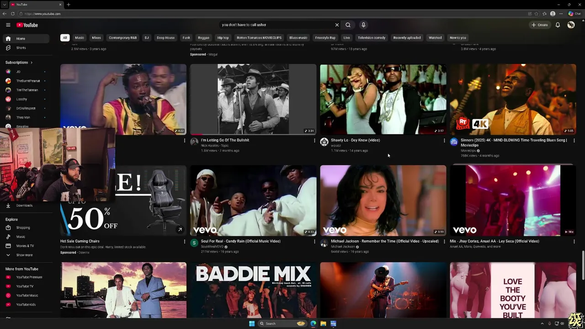Select the Freestyle Rap chip
The height and width of the screenshot is (329, 585).
[x=325, y=38]
